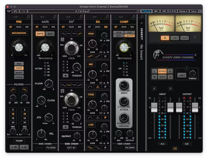Copy settings with A→B button

[x=173, y=11]
